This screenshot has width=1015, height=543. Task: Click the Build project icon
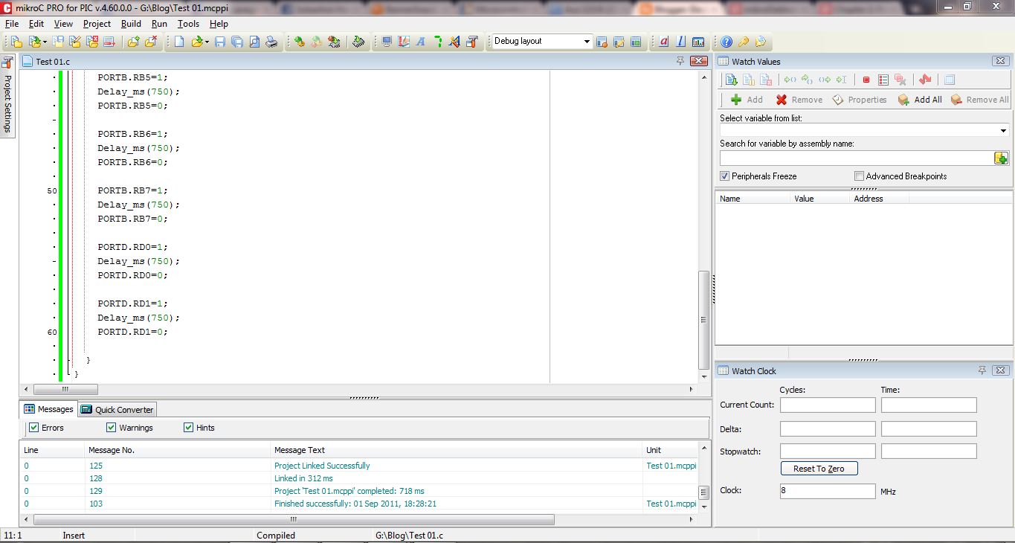coord(300,42)
